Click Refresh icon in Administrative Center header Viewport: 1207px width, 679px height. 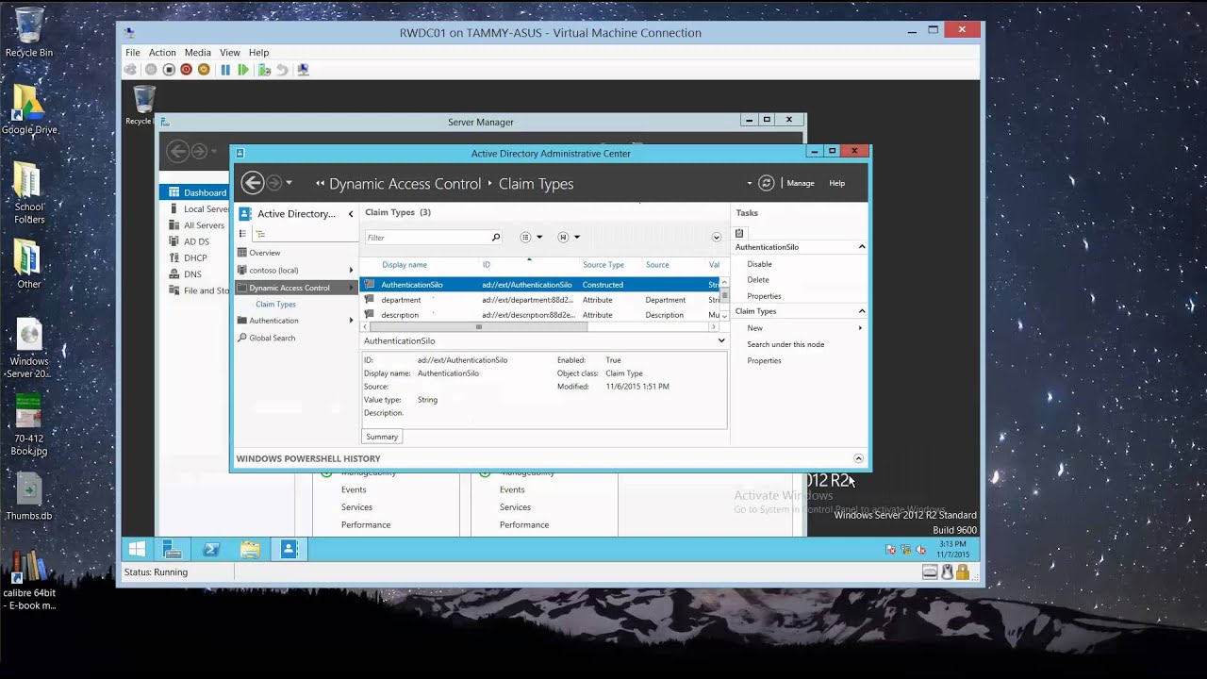pyautogui.click(x=767, y=183)
